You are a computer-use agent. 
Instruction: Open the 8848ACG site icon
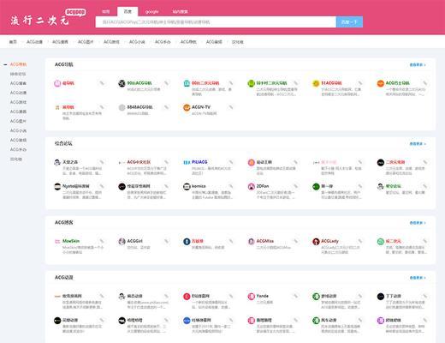[x=122, y=107]
